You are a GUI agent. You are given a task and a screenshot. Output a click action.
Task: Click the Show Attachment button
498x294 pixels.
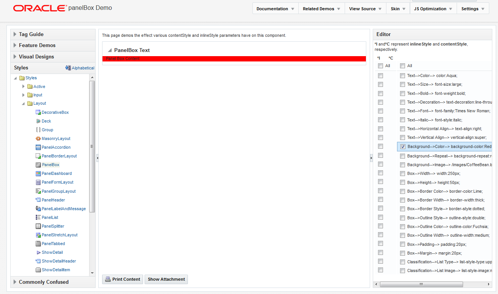[x=166, y=279]
